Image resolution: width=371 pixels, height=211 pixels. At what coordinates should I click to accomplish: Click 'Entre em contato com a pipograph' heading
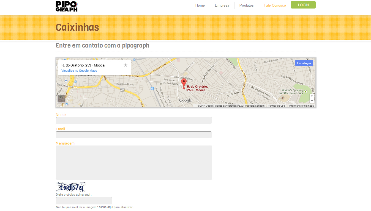point(102,45)
